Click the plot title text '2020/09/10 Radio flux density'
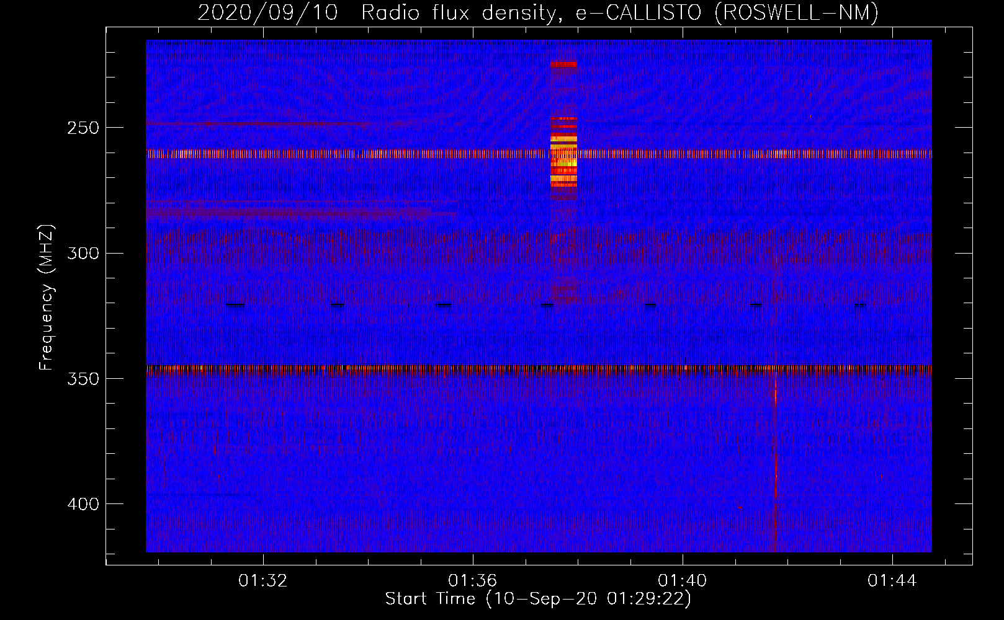 click(x=377, y=12)
